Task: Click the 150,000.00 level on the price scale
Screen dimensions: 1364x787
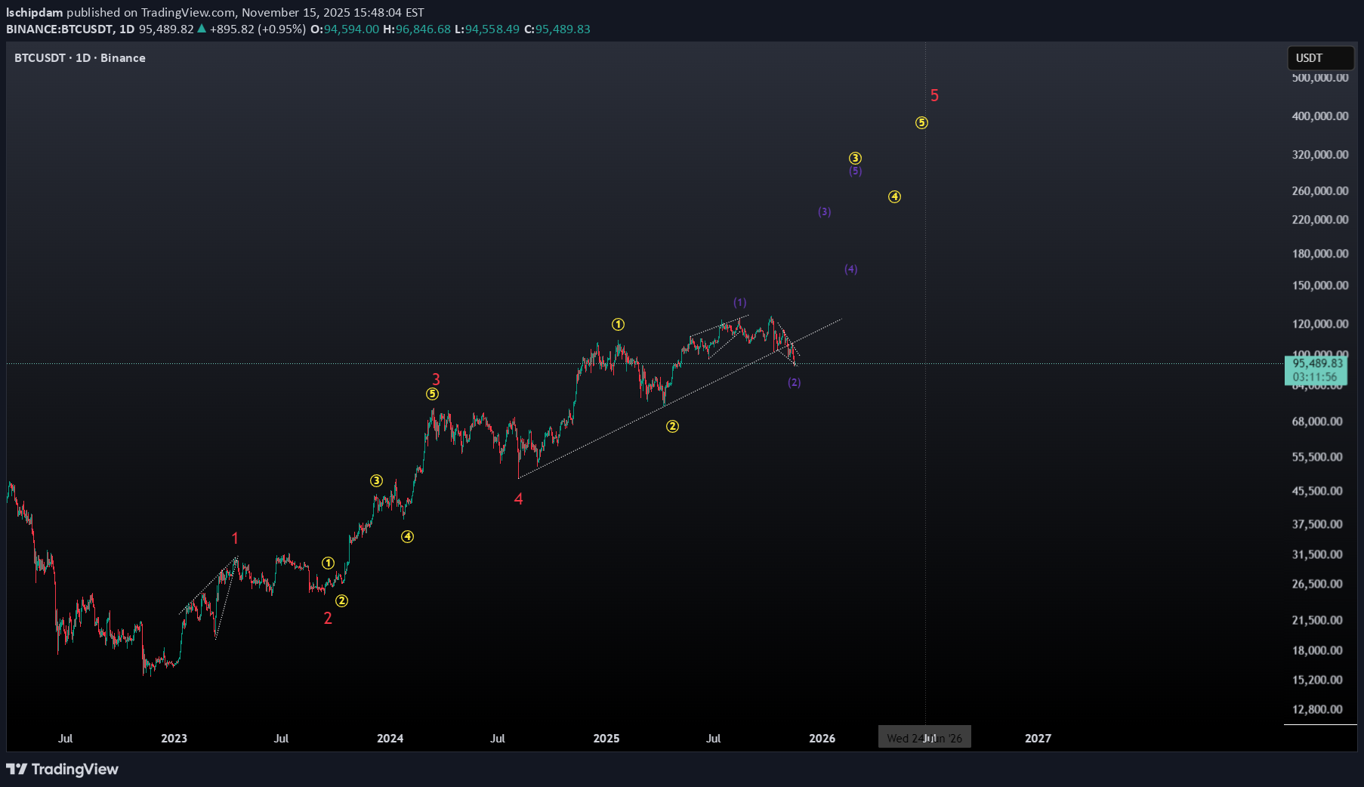Action: pos(1319,285)
